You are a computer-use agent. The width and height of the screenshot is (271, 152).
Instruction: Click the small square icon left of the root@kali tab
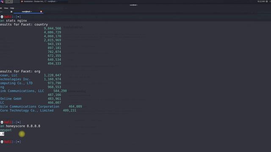point(11,12)
